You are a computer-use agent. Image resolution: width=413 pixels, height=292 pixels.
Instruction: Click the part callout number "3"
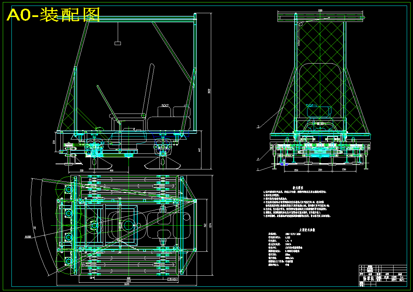coord(258,127)
